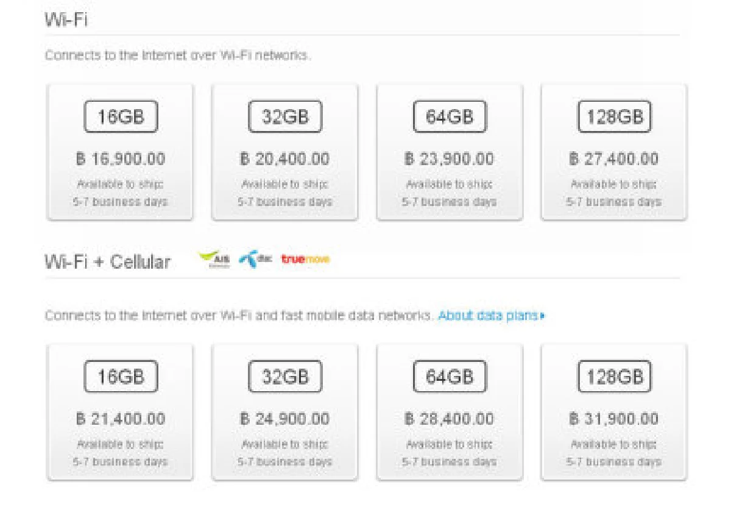
Task: Select the 128GB Wi-Fi + Cellular model
Action: (614, 377)
